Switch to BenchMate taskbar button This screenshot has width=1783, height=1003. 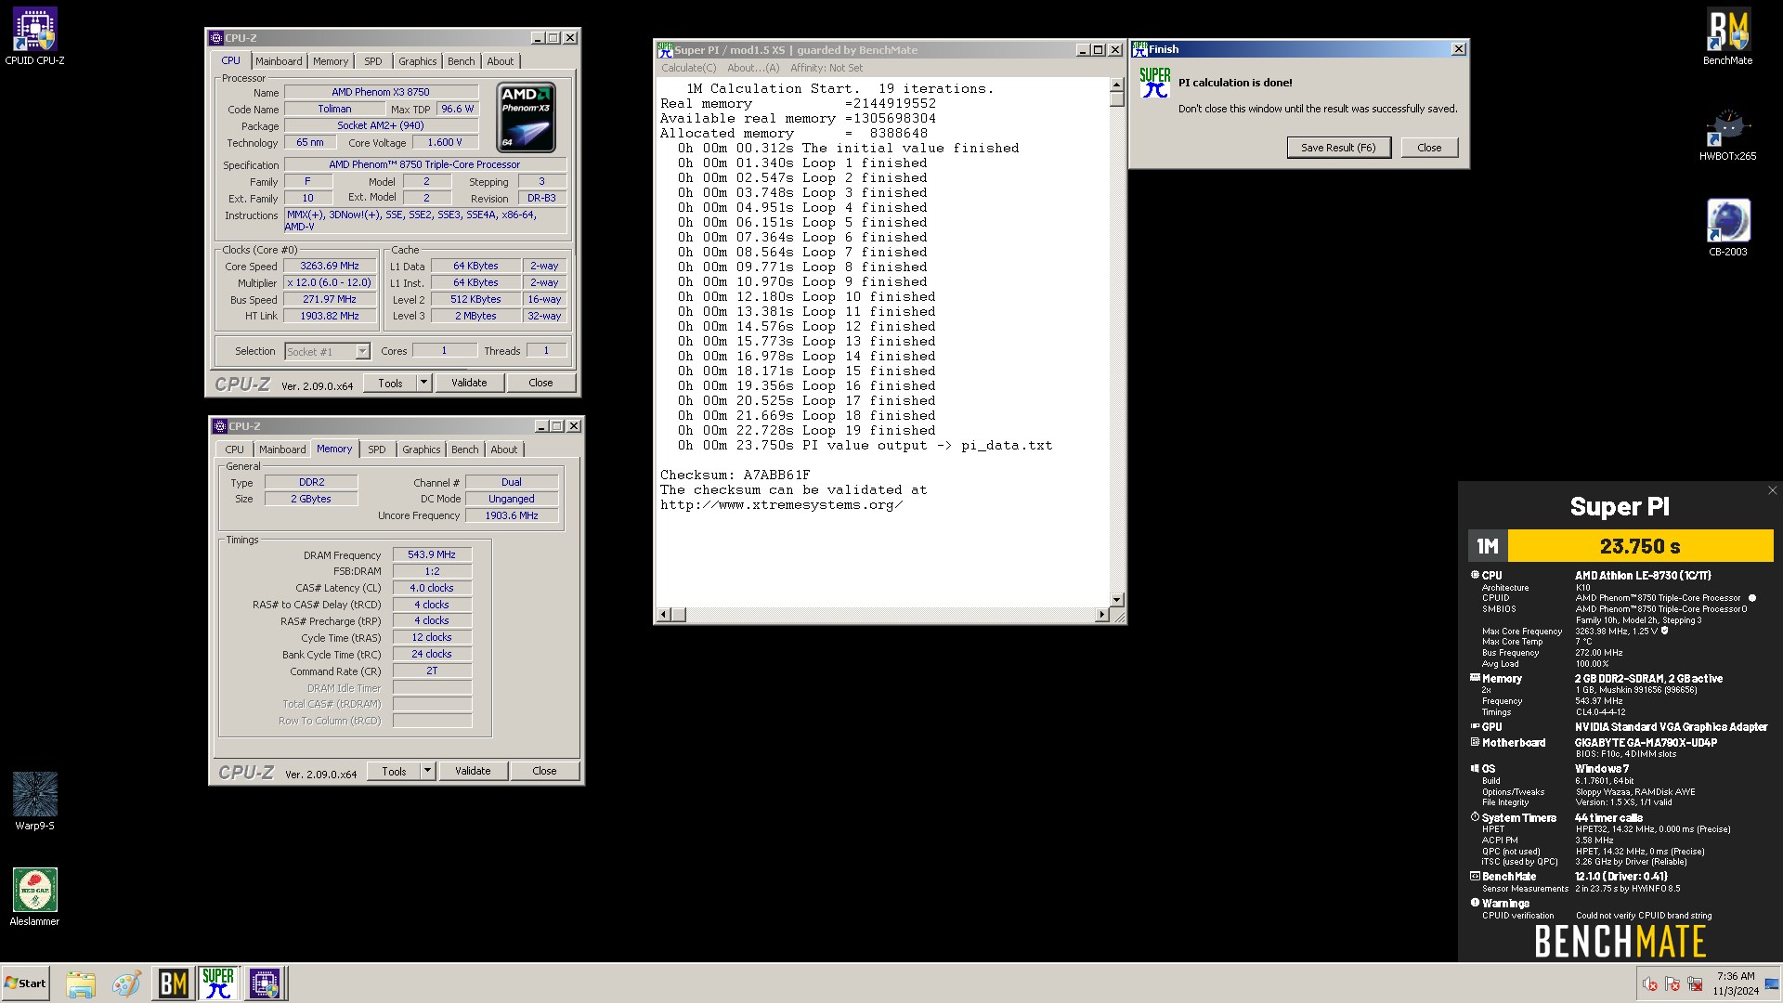(173, 983)
